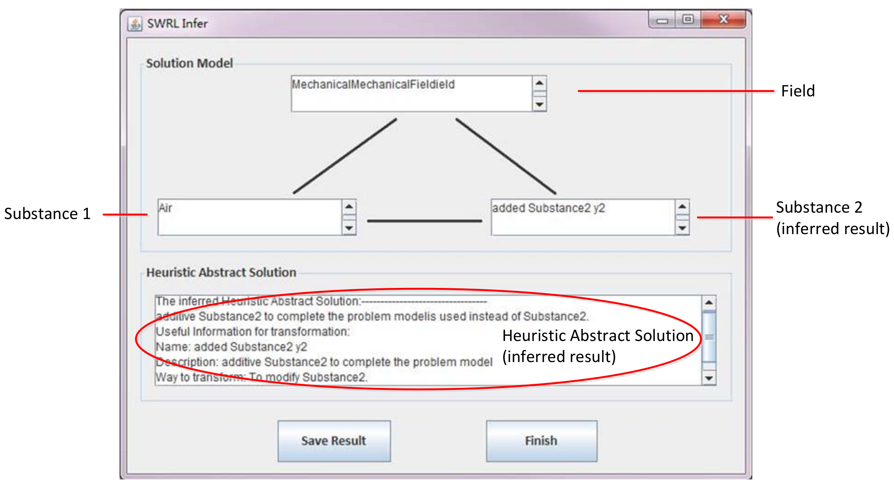Close the SWRL Infer window
This screenshot has width=894, height=487.
(x=723, y=19)
